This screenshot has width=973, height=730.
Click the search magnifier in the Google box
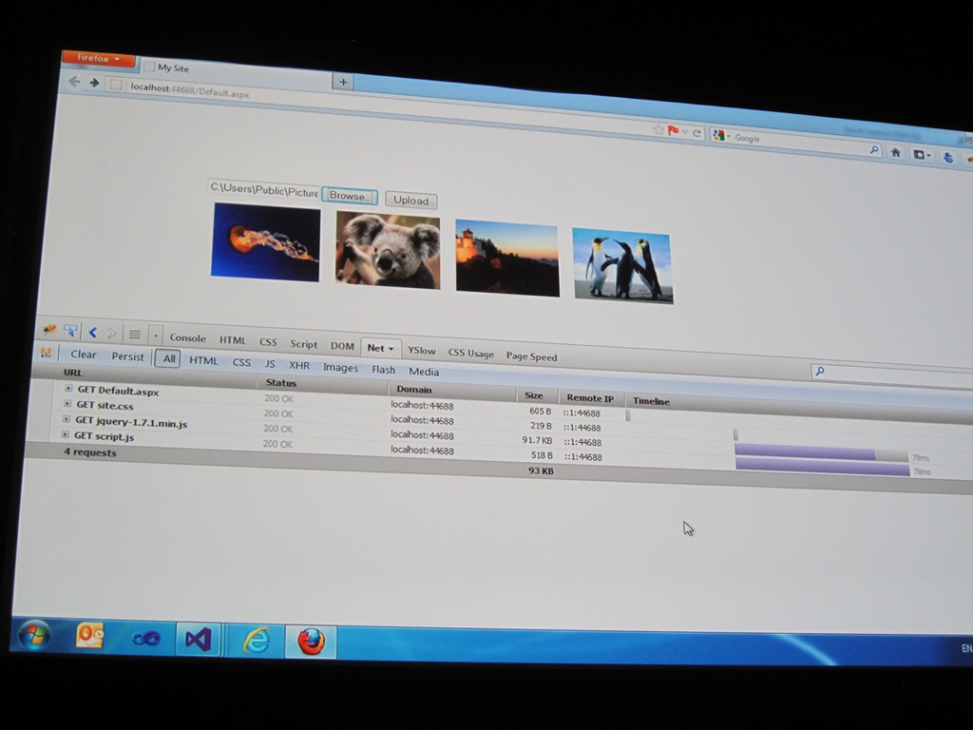874,149
